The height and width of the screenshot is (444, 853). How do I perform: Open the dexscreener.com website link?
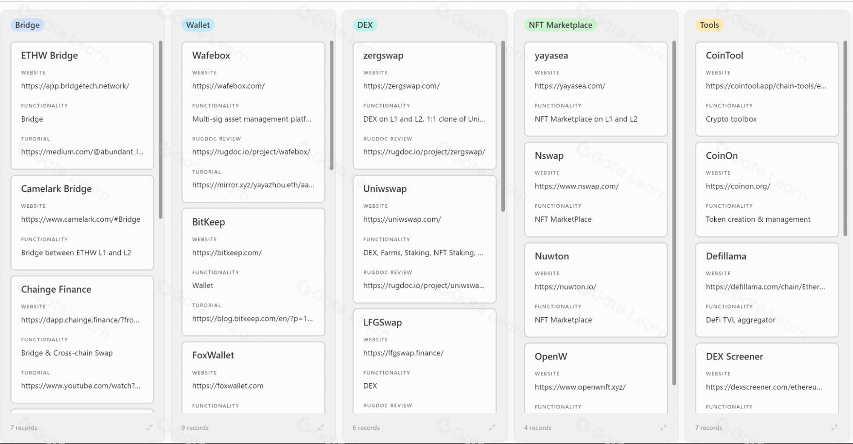point(764,387)
